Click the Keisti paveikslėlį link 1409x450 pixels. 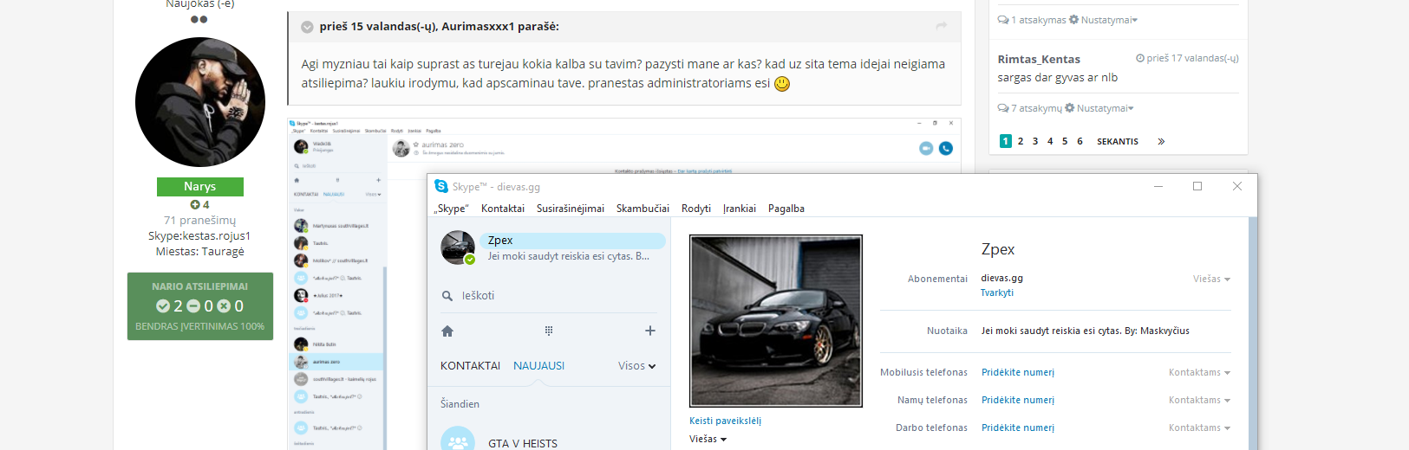pos(725,421)
